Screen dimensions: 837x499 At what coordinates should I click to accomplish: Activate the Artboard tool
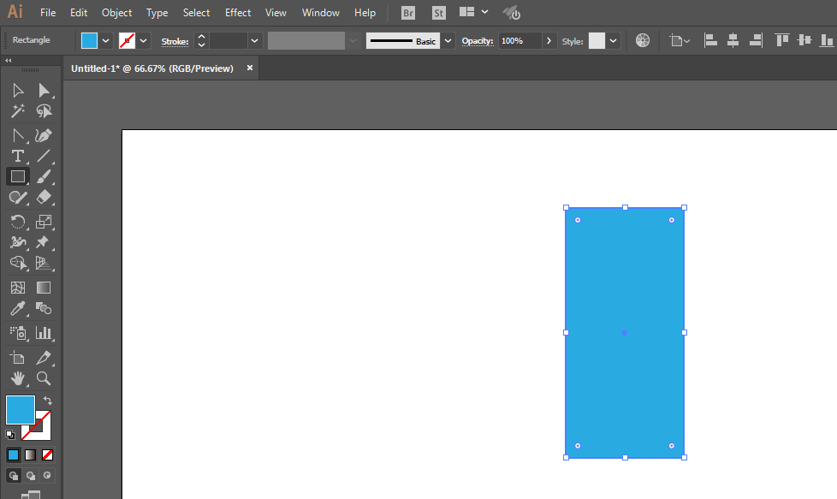click(18, 358)
